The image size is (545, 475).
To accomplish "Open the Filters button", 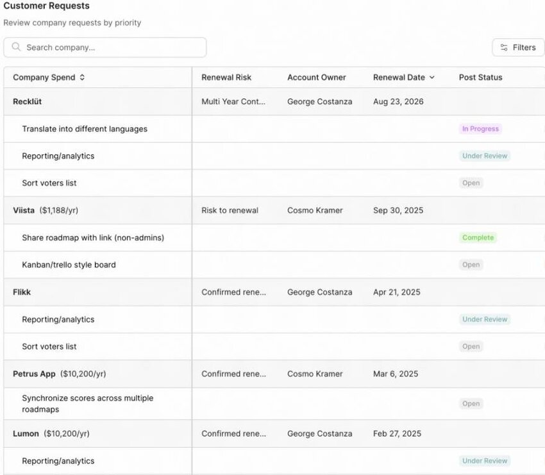I will click(518, 47).
